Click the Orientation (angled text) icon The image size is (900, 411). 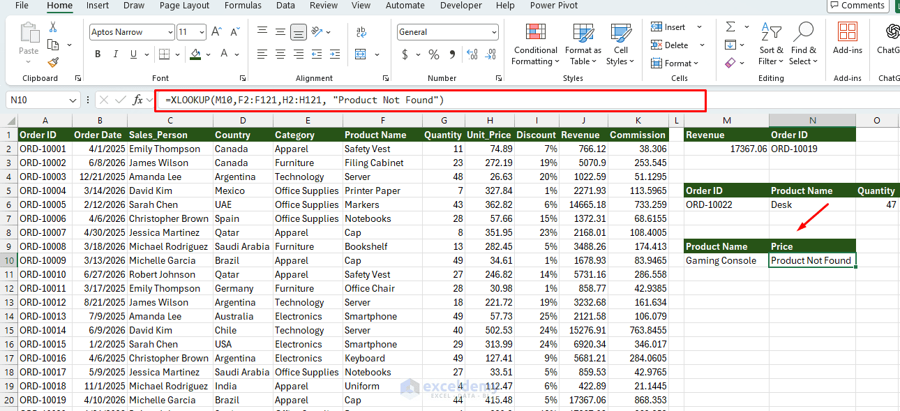click(x=317, y=31)
